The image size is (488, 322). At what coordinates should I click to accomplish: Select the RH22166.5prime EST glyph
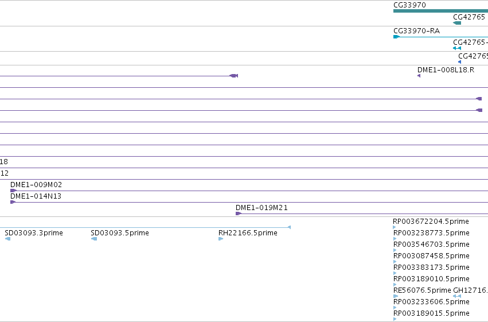[x=221, y=239]
